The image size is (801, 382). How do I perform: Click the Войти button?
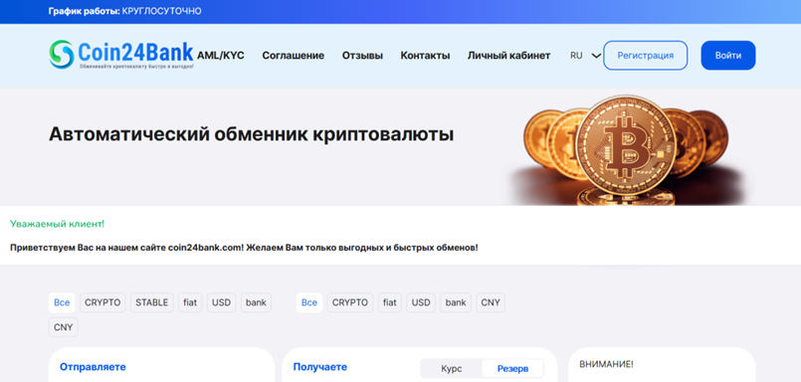pos(728,55)
